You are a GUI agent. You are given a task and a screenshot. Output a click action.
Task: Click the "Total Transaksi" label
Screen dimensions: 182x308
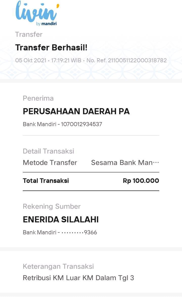(x=46, y=181)
